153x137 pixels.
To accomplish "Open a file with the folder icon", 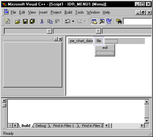I will (x=18, y=21).
